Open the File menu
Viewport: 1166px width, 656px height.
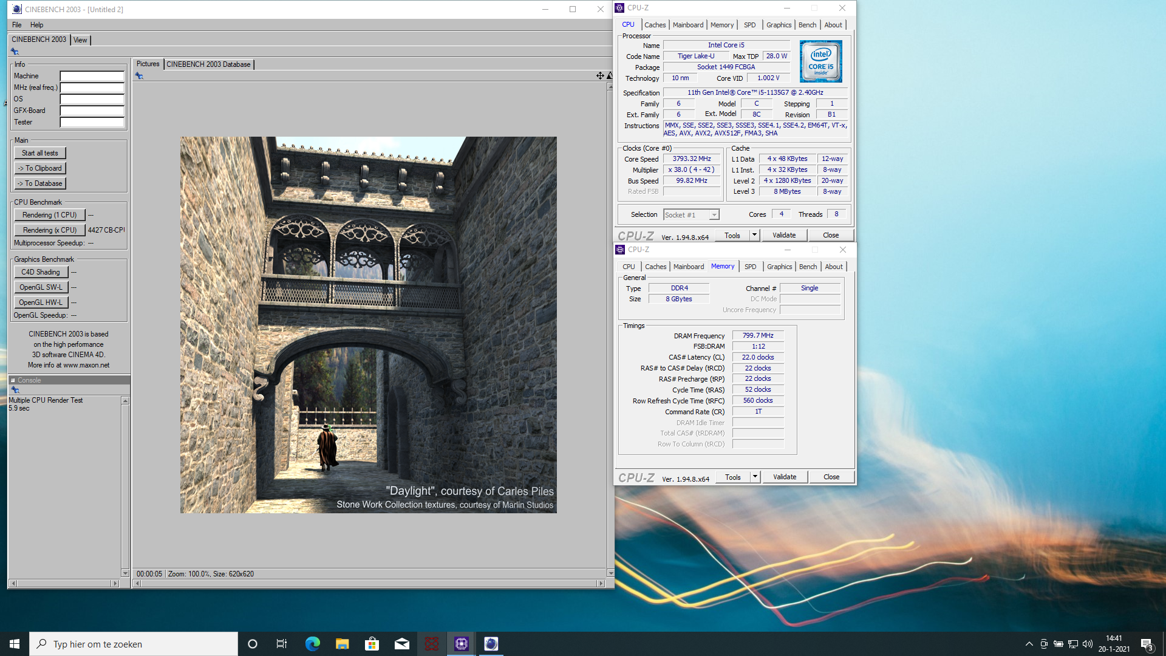click(16, 25)
